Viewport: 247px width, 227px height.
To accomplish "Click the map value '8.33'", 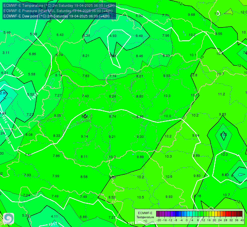I will 57,136.
